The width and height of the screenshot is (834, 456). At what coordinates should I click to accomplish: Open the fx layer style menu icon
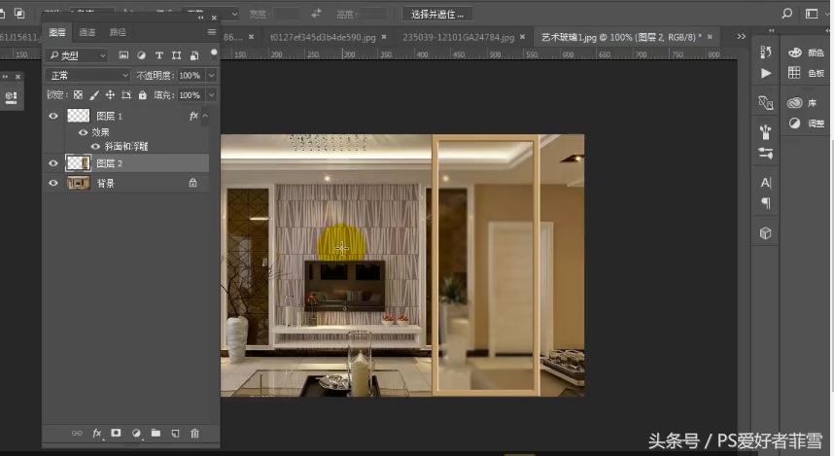tap(96, 433)
